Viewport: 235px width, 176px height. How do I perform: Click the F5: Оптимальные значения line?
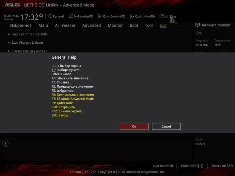point(73,95)
